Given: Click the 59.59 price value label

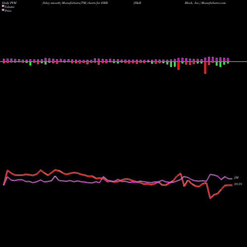Looking at the screenshot, I should point(238,184).
